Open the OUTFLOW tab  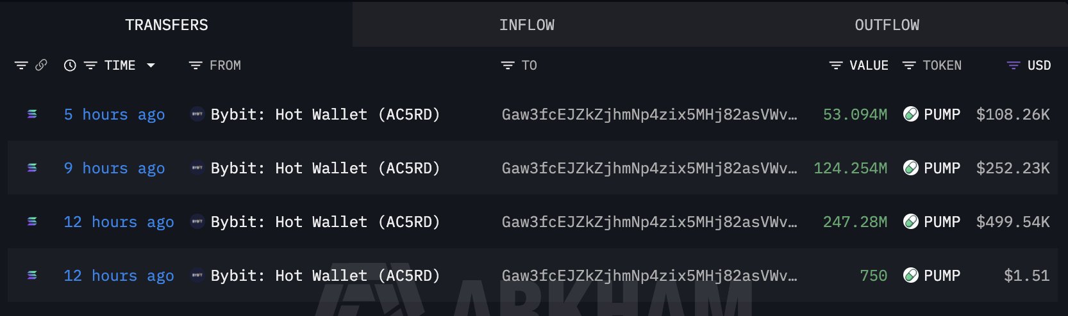887,25
